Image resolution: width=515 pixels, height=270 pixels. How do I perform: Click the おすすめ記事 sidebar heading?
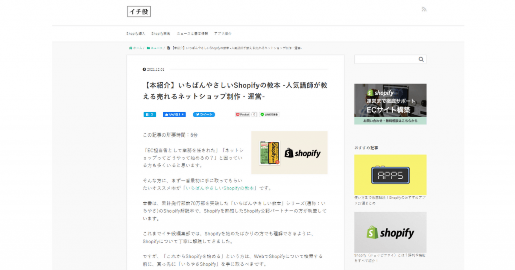pos(366,148)
